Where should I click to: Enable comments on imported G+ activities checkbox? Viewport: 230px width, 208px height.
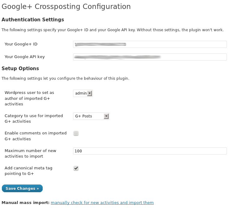coord(76,133)
